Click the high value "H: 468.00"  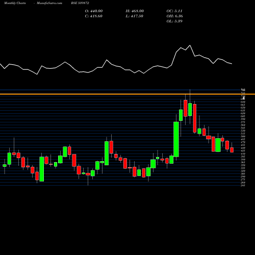tap(135, 11)
